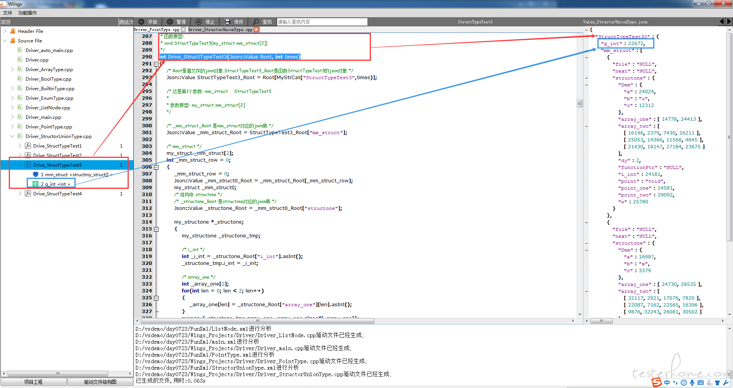Fold code block at line 325
733x388 pixels.
pos(156,298)
